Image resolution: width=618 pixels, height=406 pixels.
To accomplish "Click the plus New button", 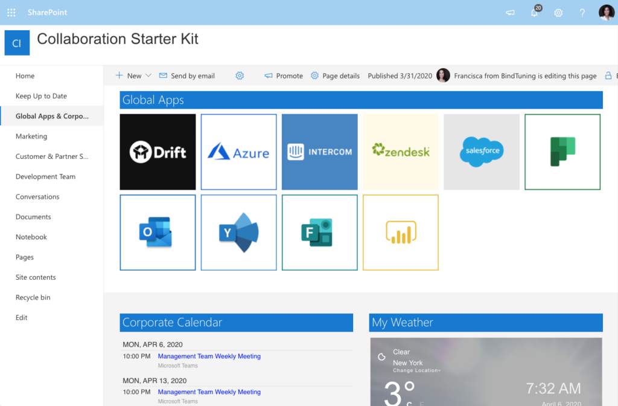I will pyautogui.click(x=129, y=76).
